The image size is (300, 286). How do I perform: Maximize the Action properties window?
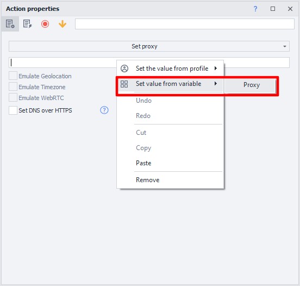coord(273,9)
